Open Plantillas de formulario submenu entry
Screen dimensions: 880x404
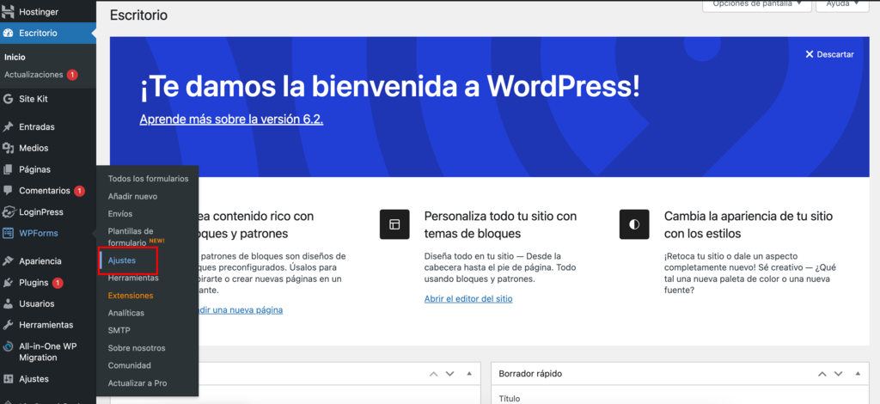click(x=136, y=236)
